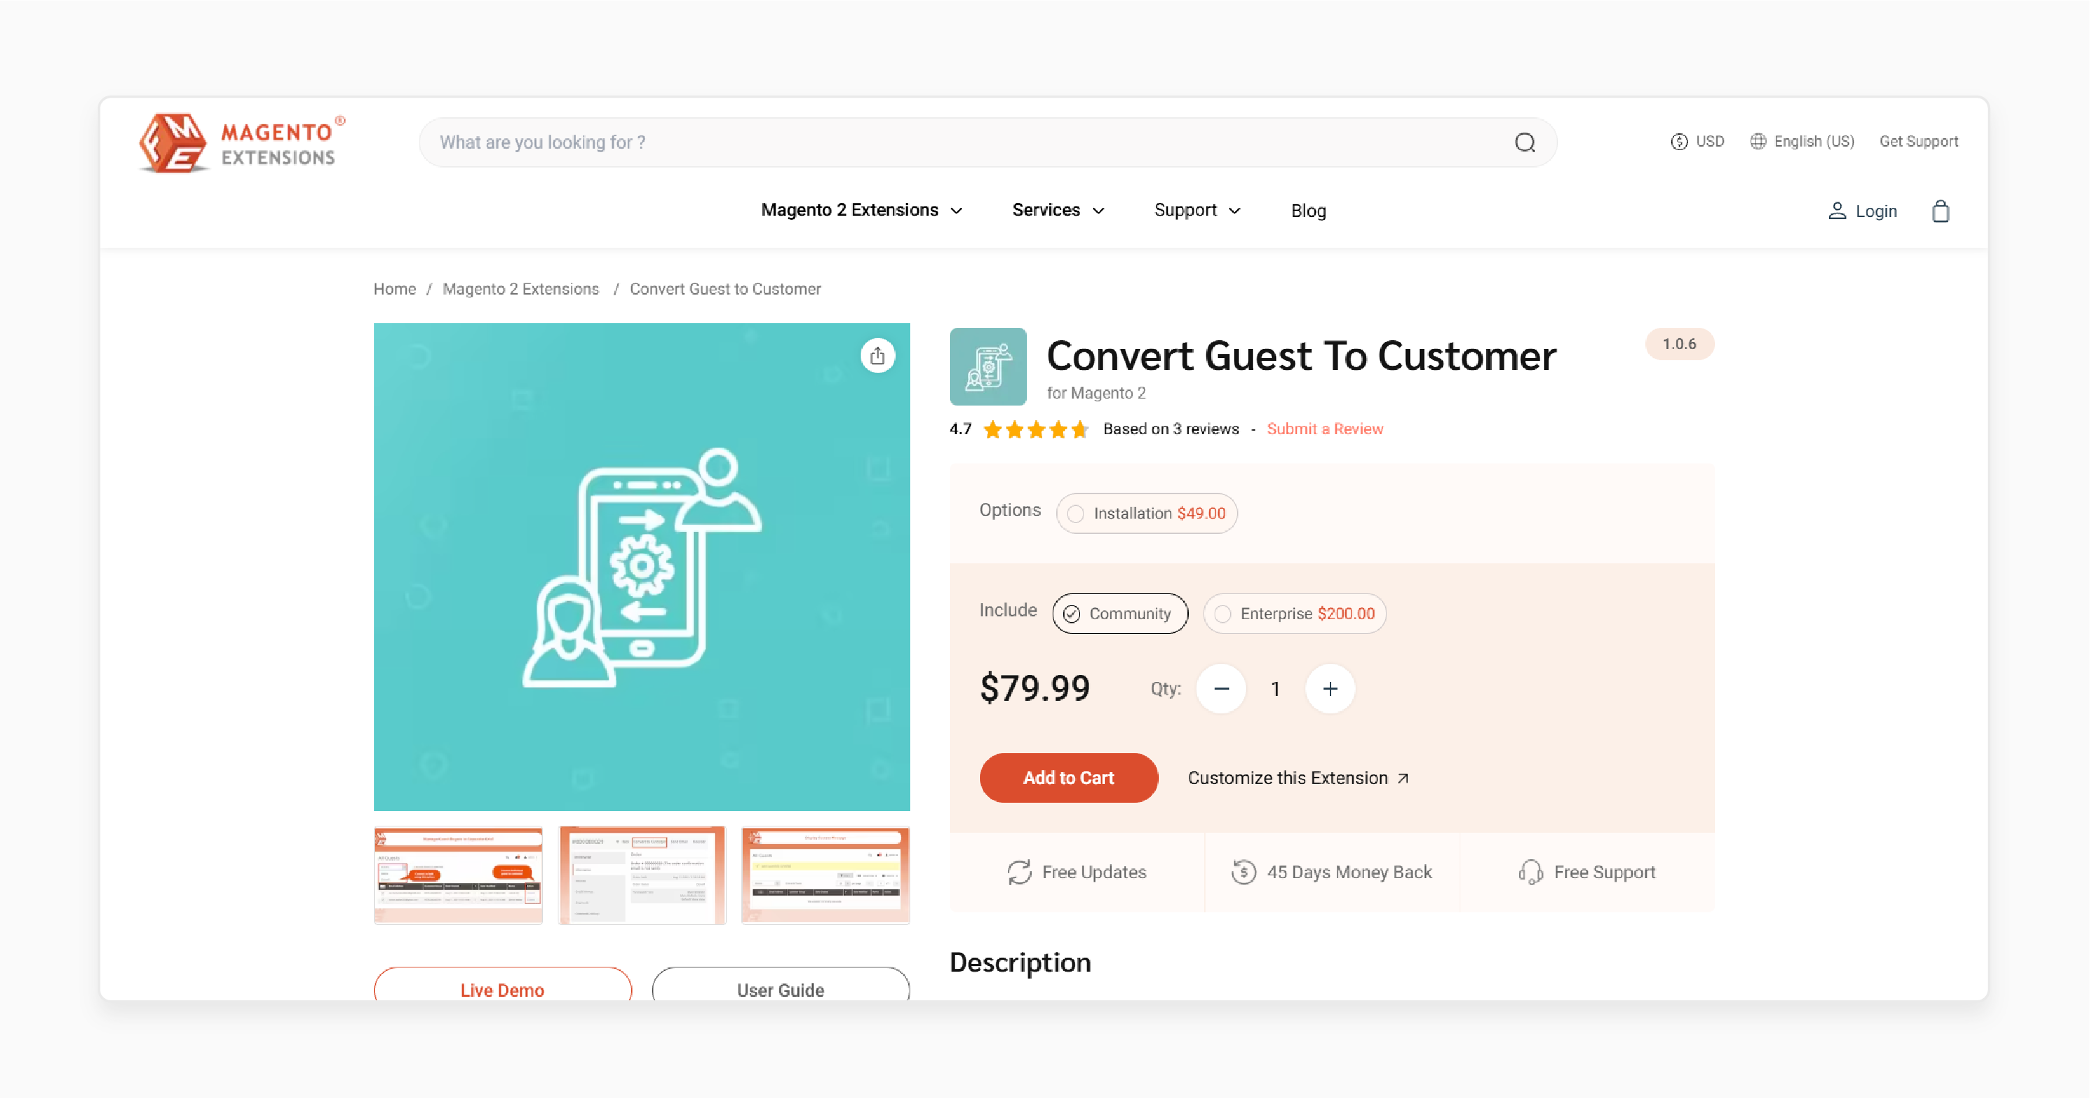Click the Add to Cart button
Viewport: 2090px width, 1098px height.
click(x=1069, y=778)
